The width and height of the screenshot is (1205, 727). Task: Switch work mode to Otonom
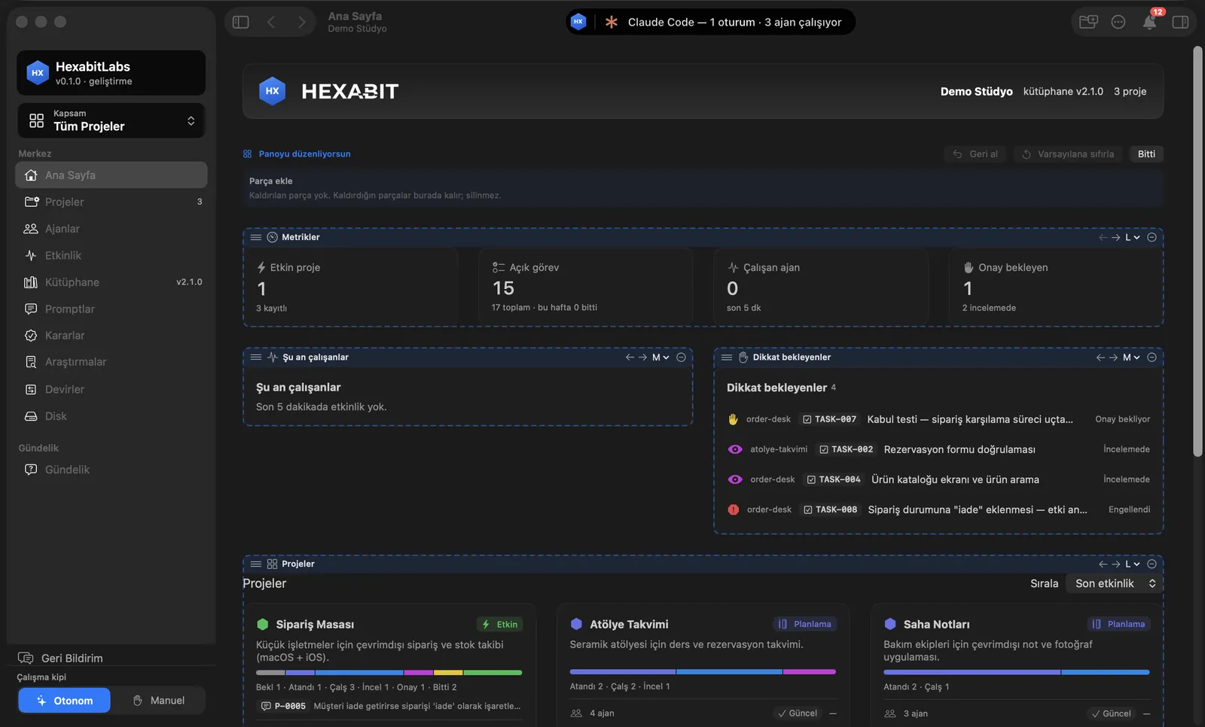(65, 701)
